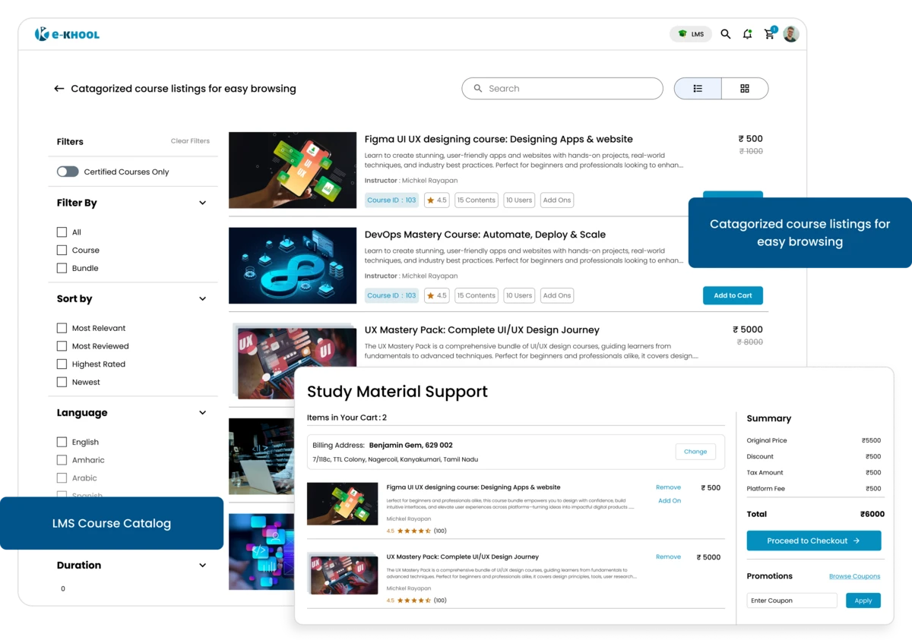Click the LMS graduation cap badge

[x=690, y=33]
